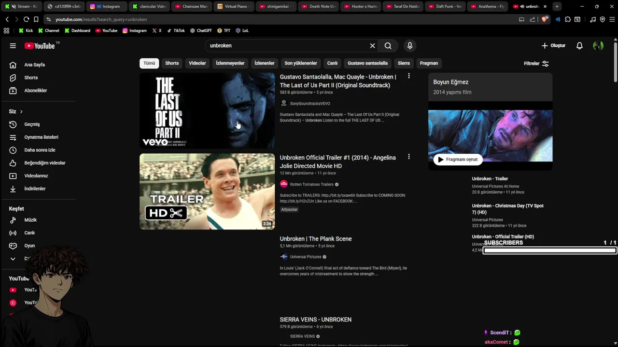Reload the page

point(26,19)
